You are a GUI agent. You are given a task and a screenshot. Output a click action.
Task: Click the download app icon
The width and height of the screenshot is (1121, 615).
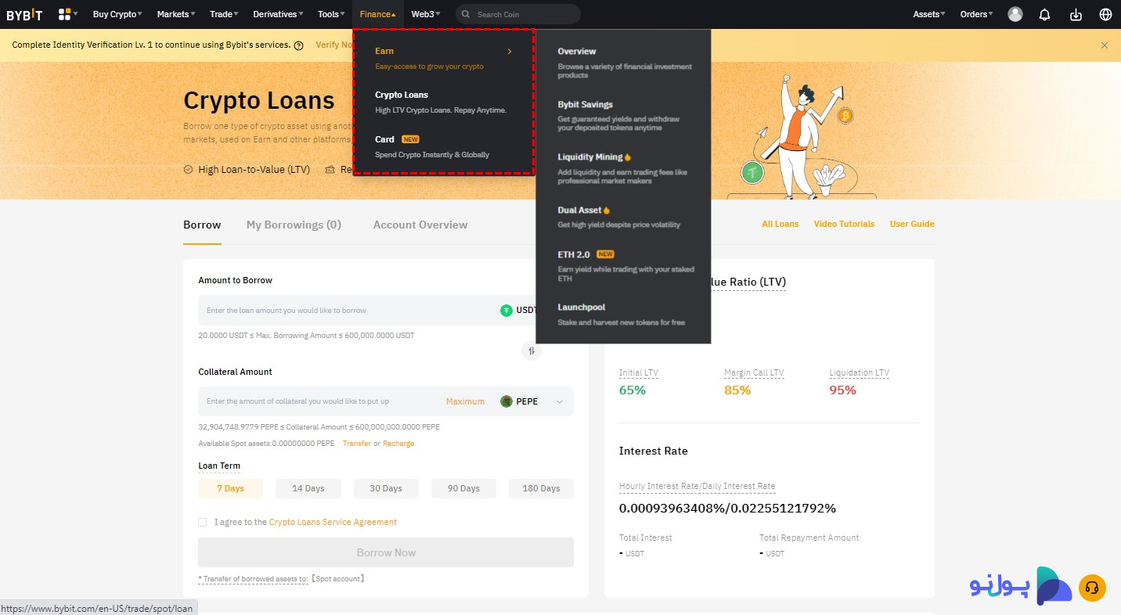[1076, 14]
